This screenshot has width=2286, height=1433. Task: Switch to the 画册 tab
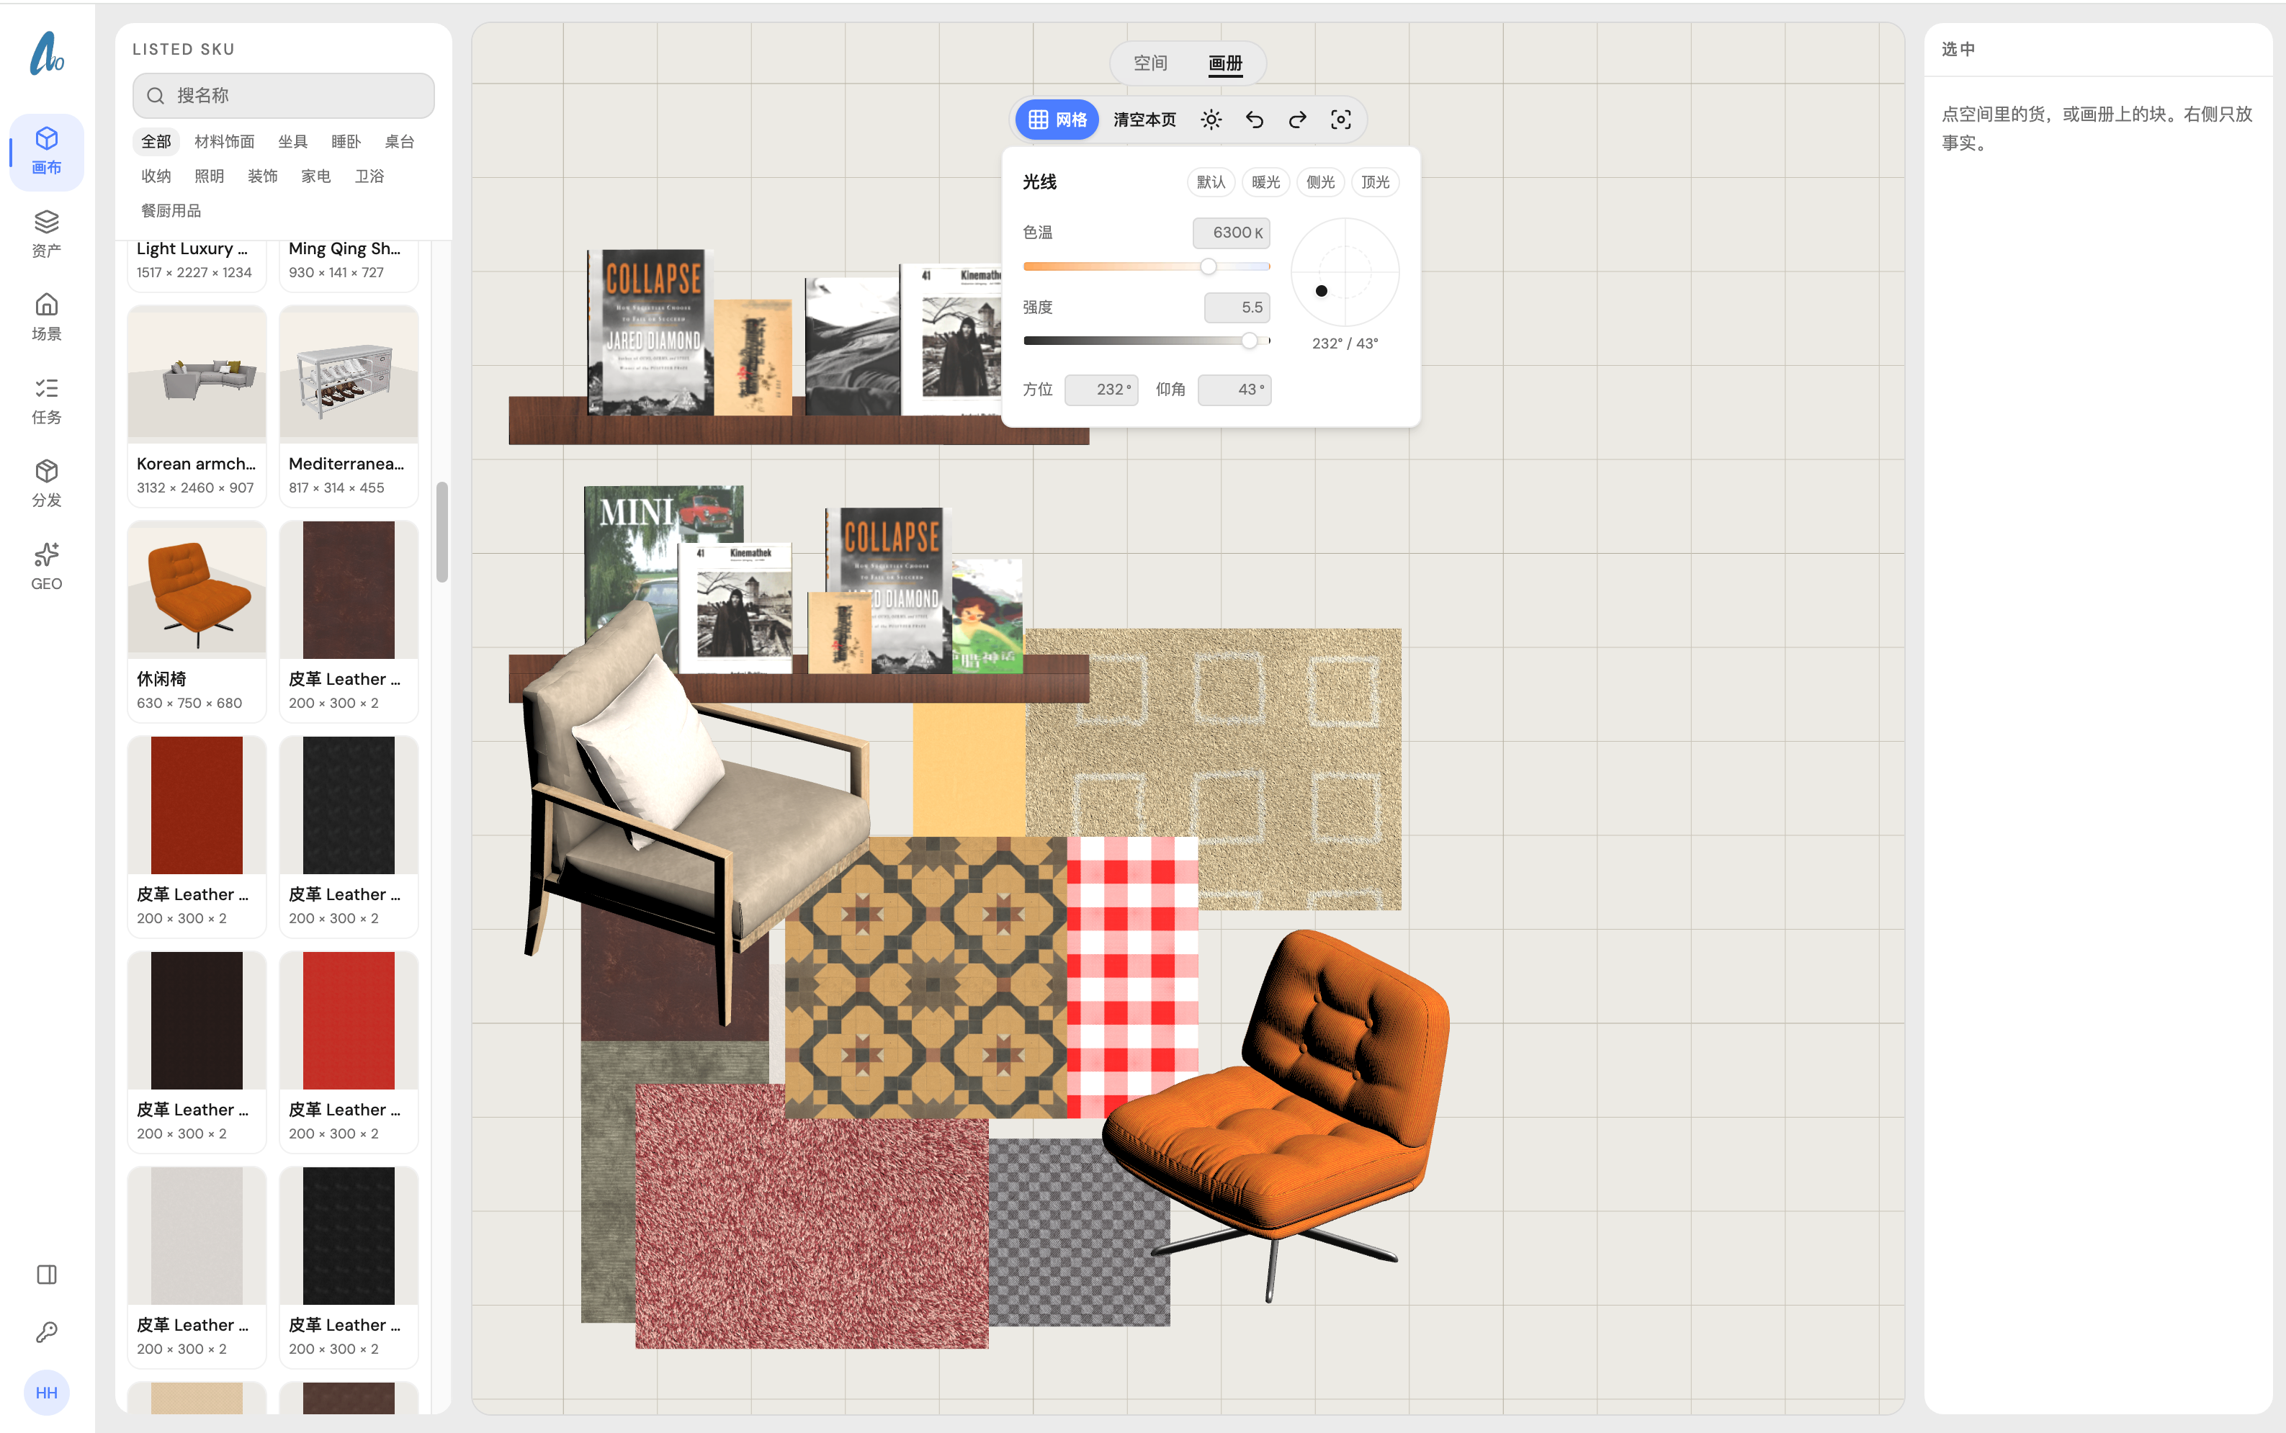[x=1225, y=63]
